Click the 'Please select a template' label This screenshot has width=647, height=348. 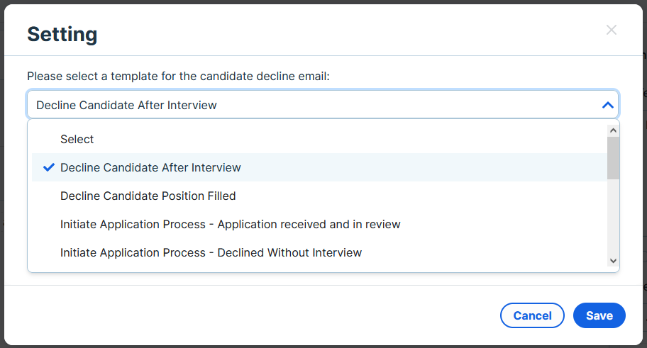(178, 77)
